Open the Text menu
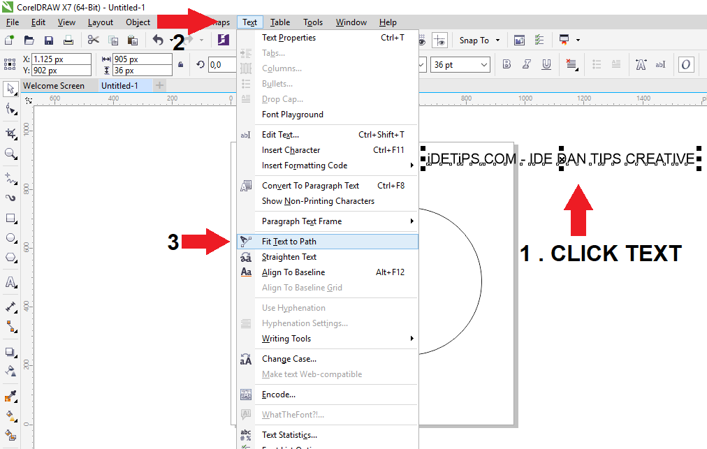The height and width of the screenshot is (449, 707). click(x=249, y=22)
